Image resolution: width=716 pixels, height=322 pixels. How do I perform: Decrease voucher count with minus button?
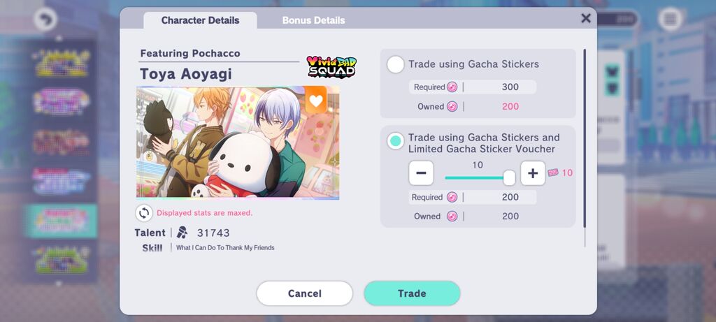(421, 173)
